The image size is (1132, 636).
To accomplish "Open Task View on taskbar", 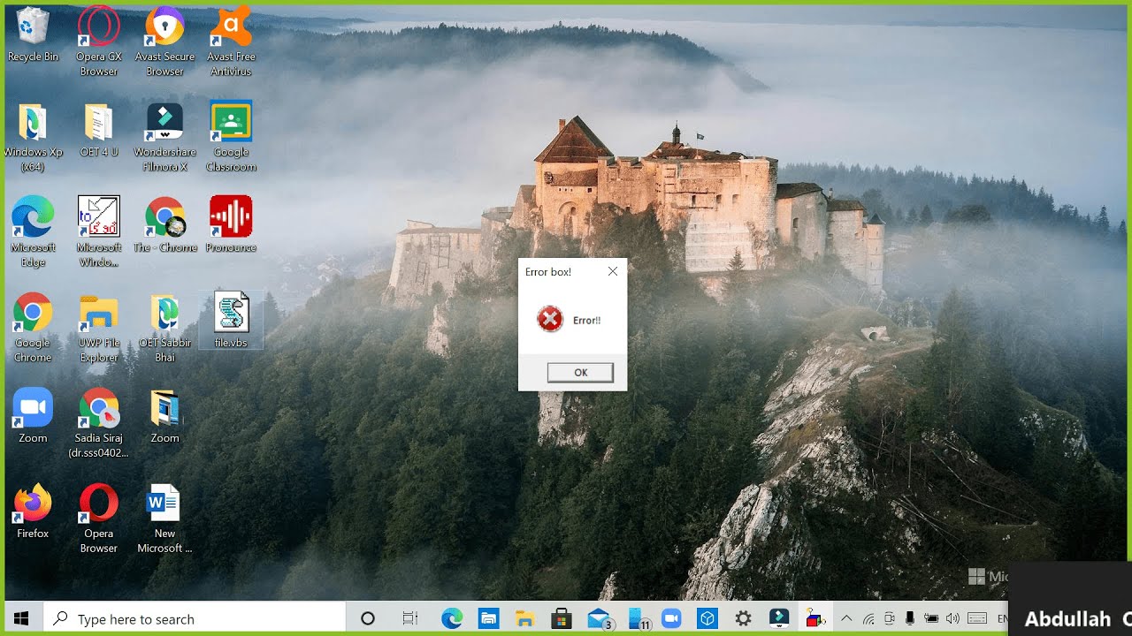I will pyautogui.click(x=410, y=619).
